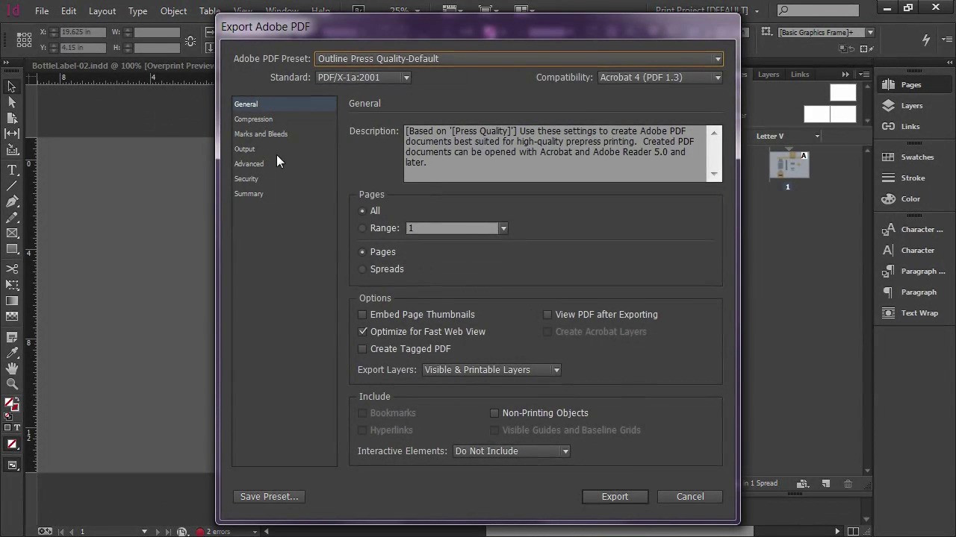Select the Page tool
The image size is (956, 537).
tap(12, 118)
